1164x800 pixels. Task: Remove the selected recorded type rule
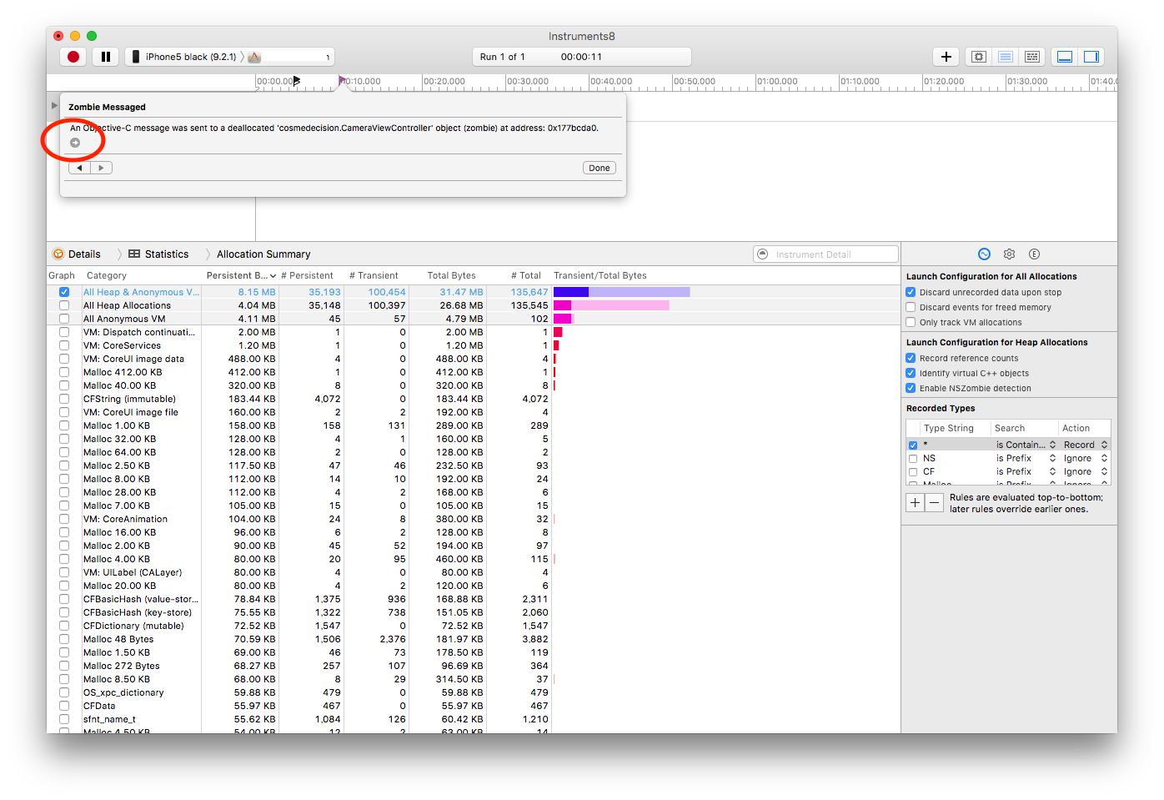(935, 502)
